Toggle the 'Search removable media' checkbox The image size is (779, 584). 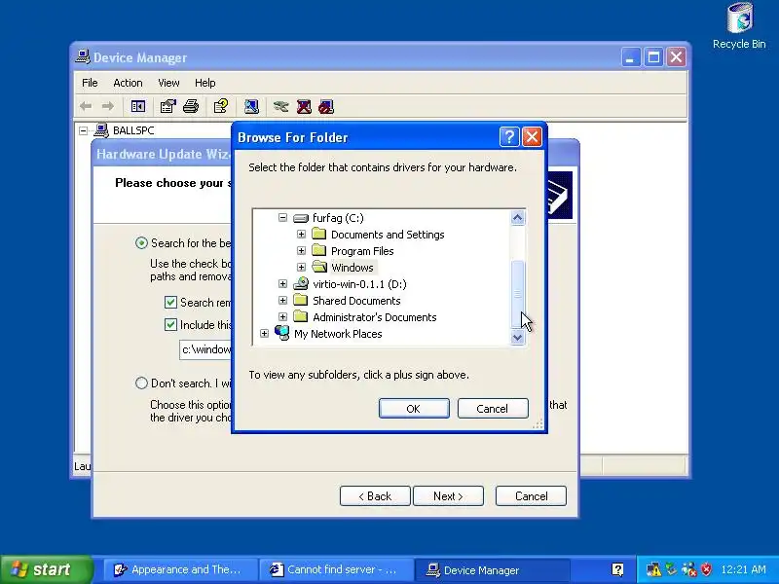(170, 302)
